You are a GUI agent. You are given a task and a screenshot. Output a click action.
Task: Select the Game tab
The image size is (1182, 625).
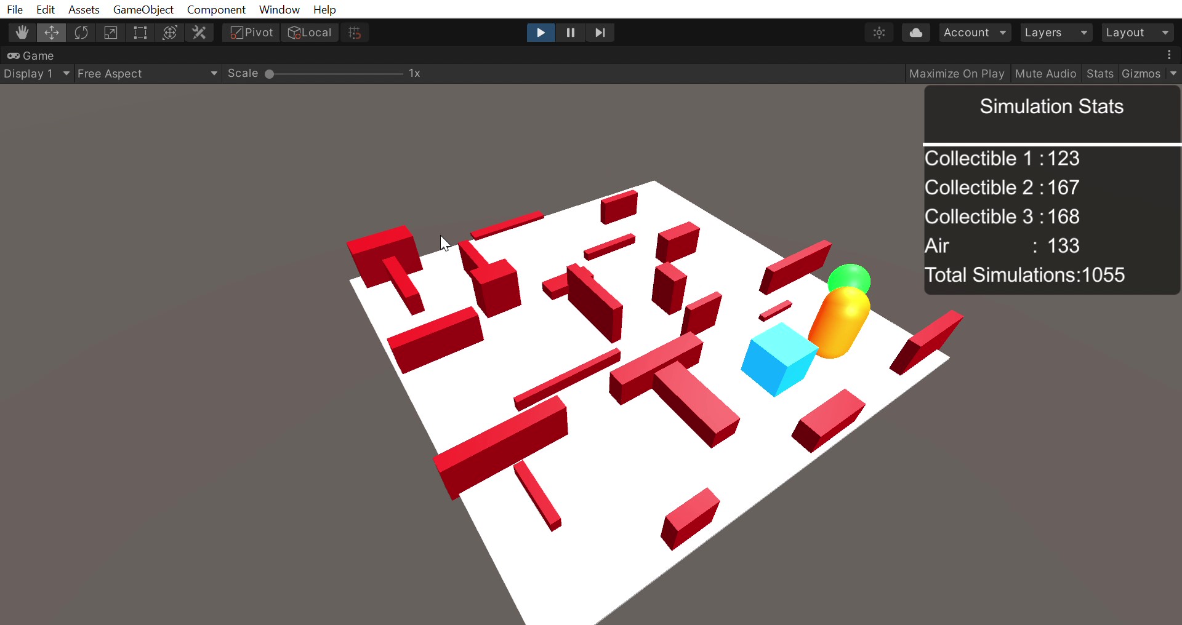37,55
